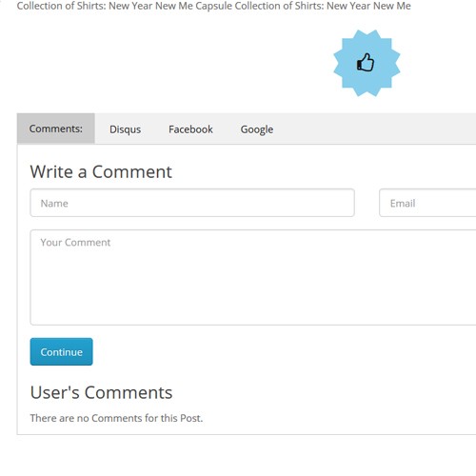
Task: Open the Disqus comments tab
Action: 125,129
